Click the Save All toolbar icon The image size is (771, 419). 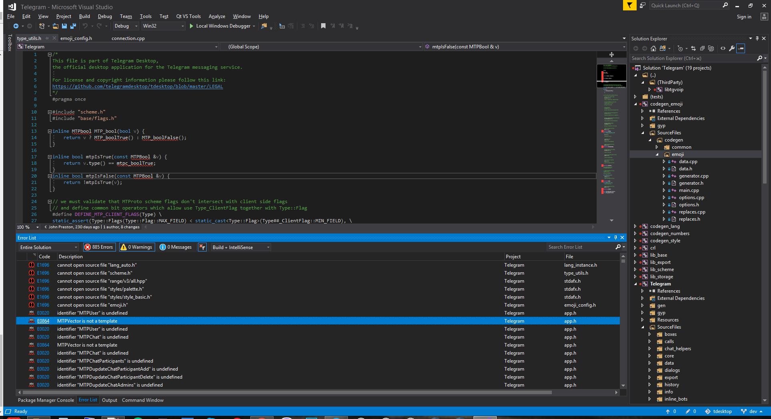(x=73, y=26)
